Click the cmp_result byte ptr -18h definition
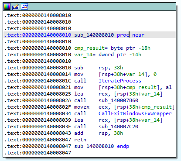This screenshot has width=181, height=161. click(x=112, y=48)
